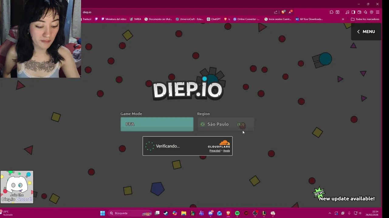Open the Cloudflare Ayuda link
This screenshot has height=218, width=389.
point(227,151)
